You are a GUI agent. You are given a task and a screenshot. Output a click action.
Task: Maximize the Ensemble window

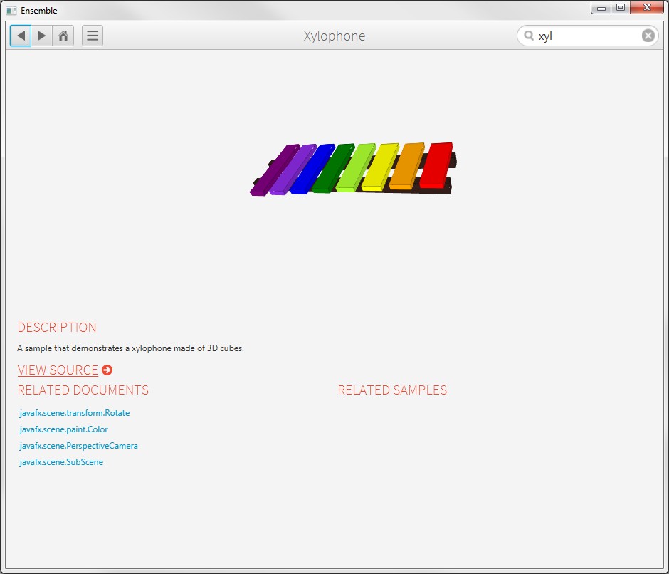(x=621, y=7)
